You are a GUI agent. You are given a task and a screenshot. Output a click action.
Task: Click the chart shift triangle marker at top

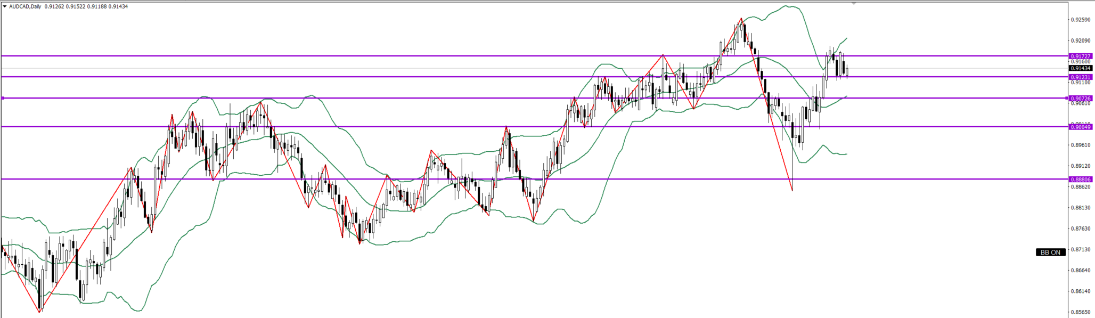pos(854,3)
